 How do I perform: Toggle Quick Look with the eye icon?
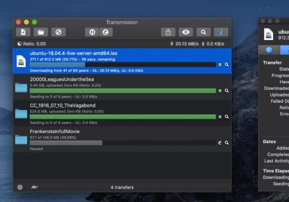185,32
